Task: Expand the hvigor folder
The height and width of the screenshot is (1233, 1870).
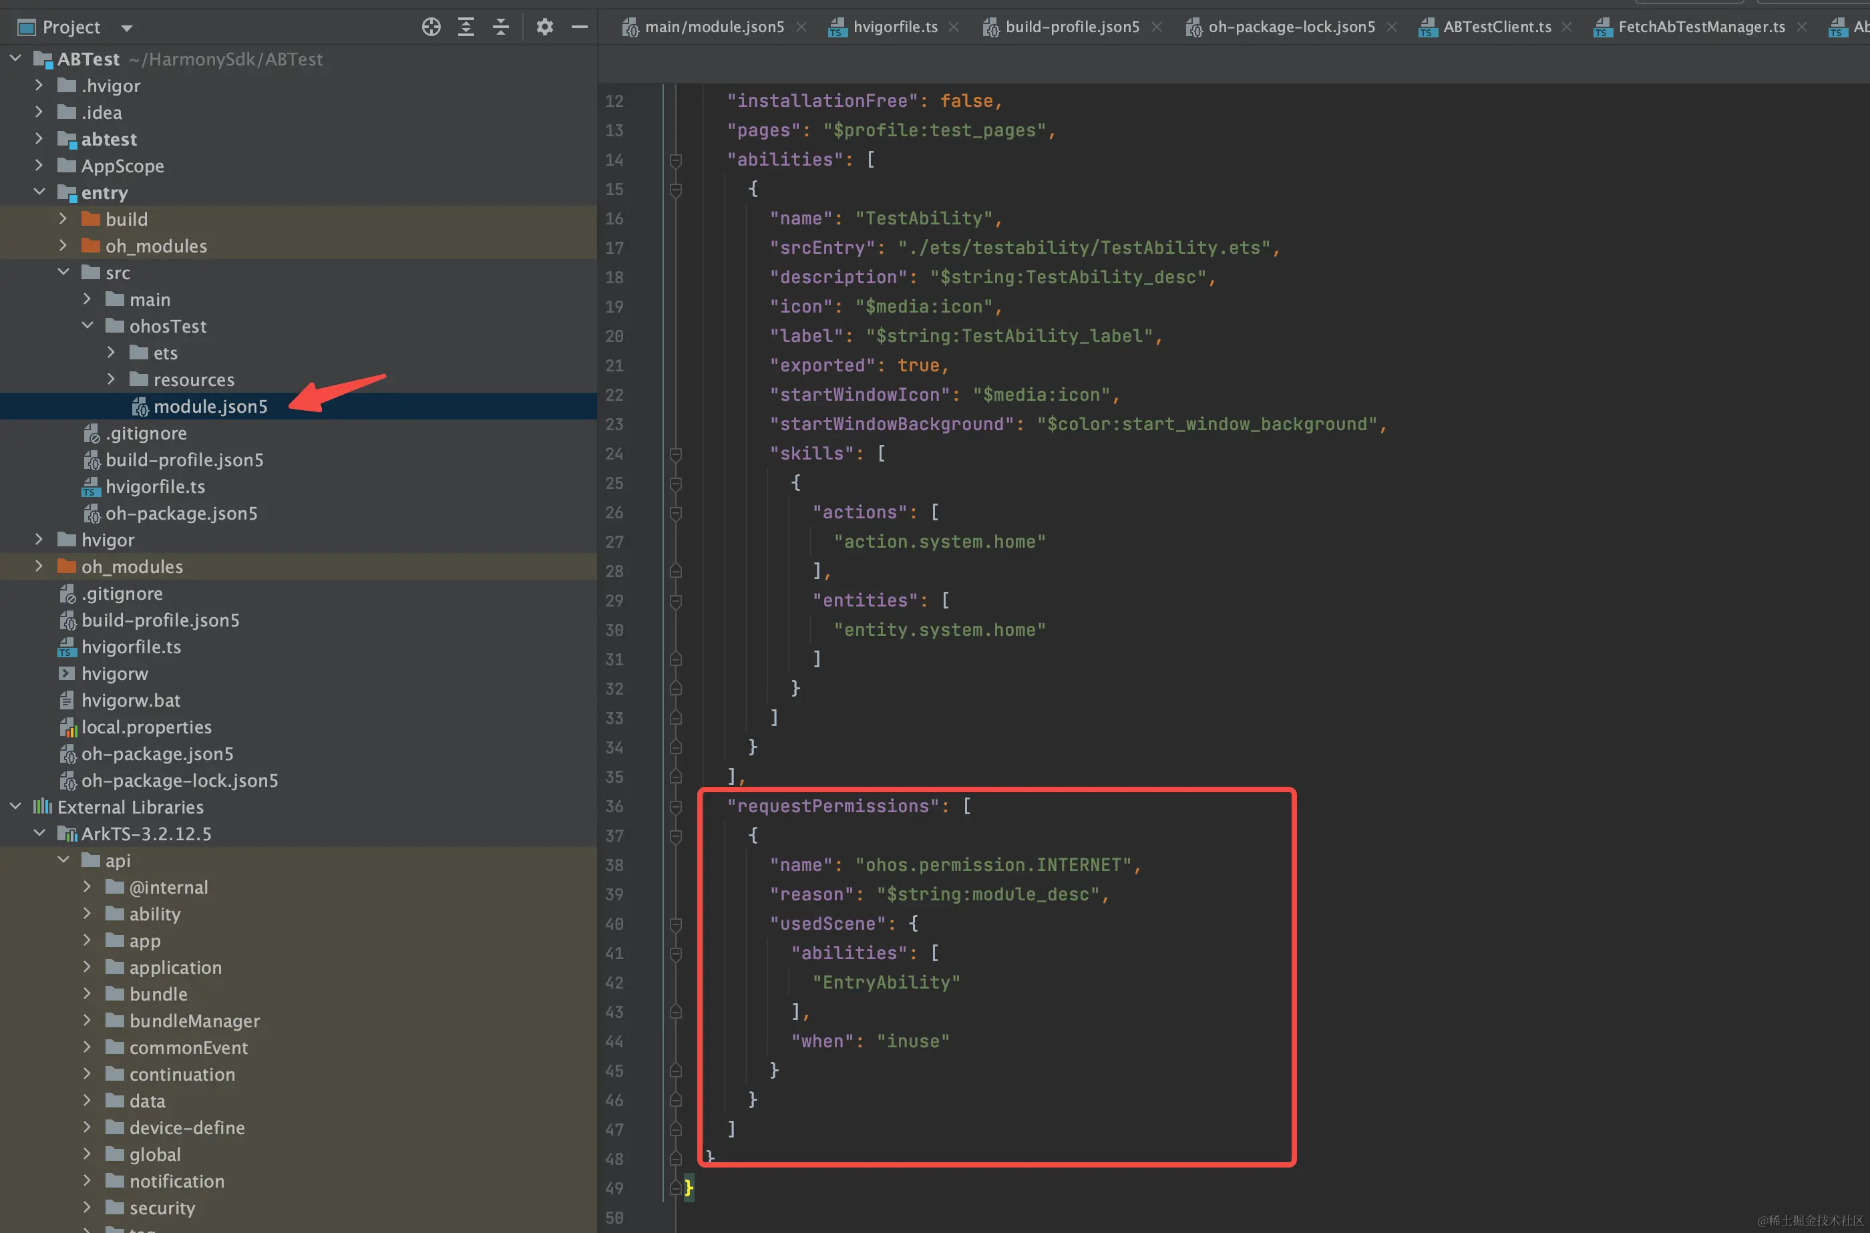Action: tap(39, 540)
